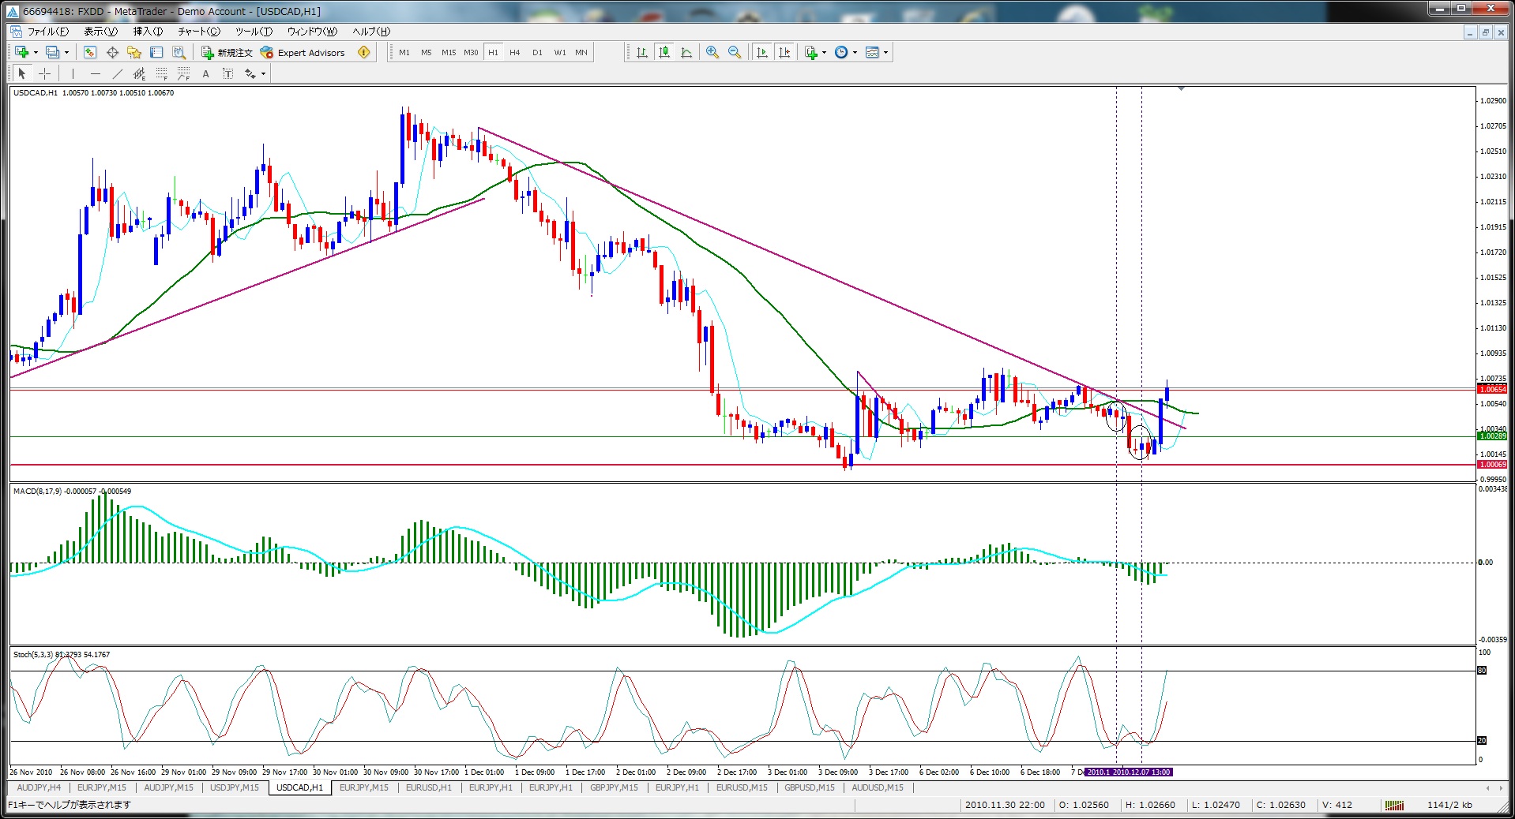The height and width of the screenshot is (819, 1515).
Task: Open the チャート(C) menu
Action: [x=199, y=32]
